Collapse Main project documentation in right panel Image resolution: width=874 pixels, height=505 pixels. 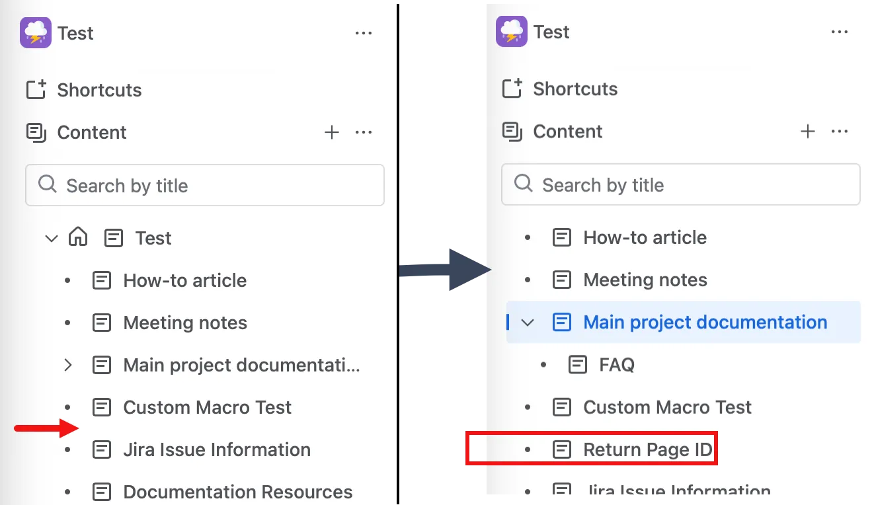pyautogui.click(x=527, y=323)
